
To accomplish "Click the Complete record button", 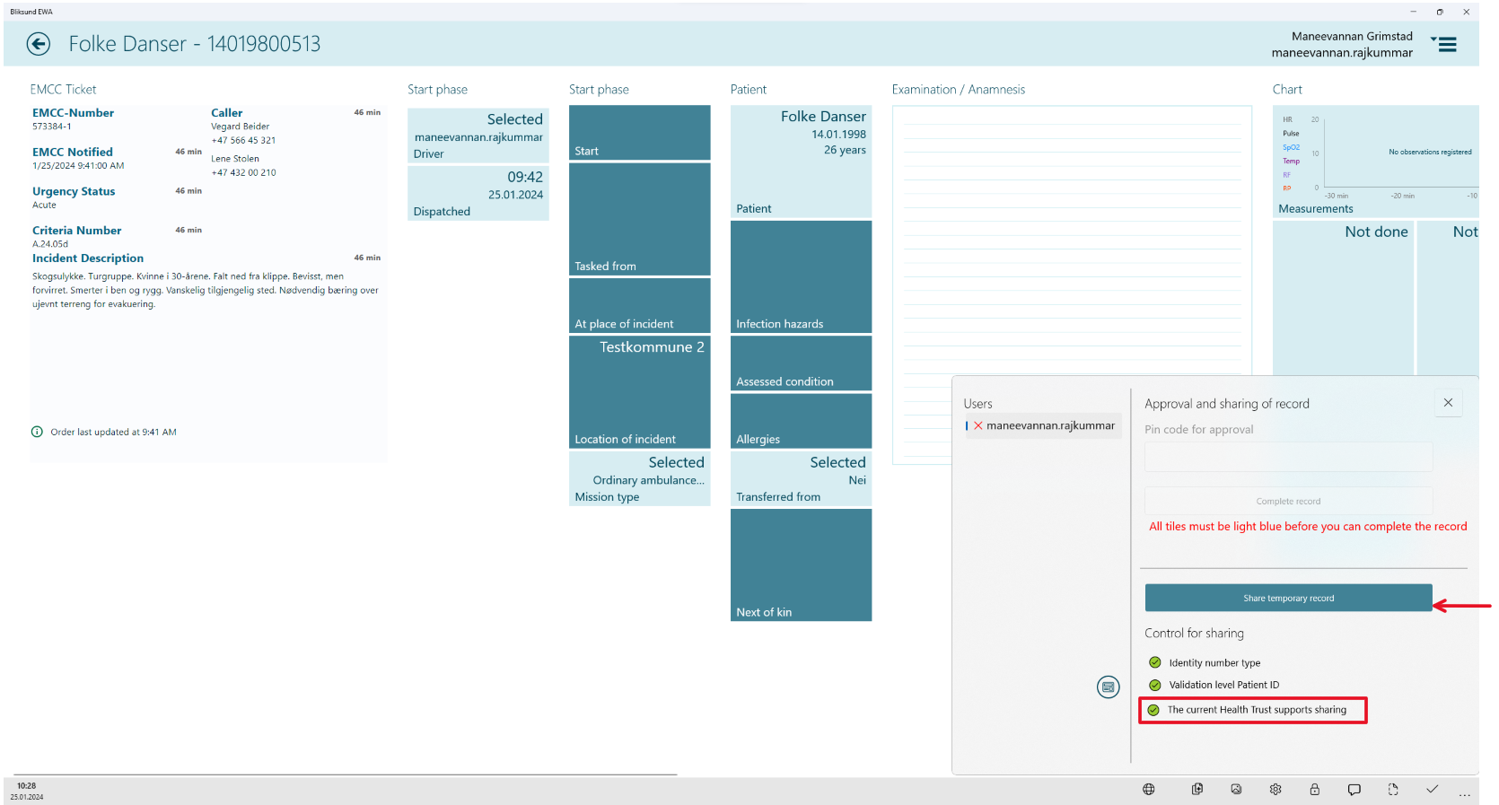I will coord(1288,501).
